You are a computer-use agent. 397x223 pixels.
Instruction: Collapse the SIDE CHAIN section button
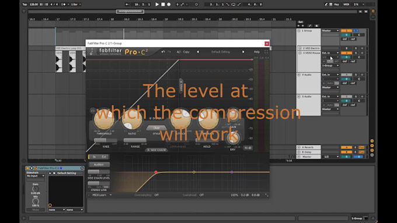click(x=156, y=150)
